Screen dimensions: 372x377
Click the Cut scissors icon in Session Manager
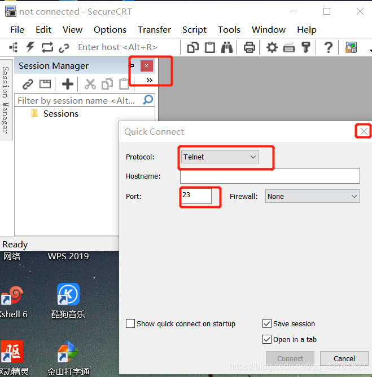point(90,84)
